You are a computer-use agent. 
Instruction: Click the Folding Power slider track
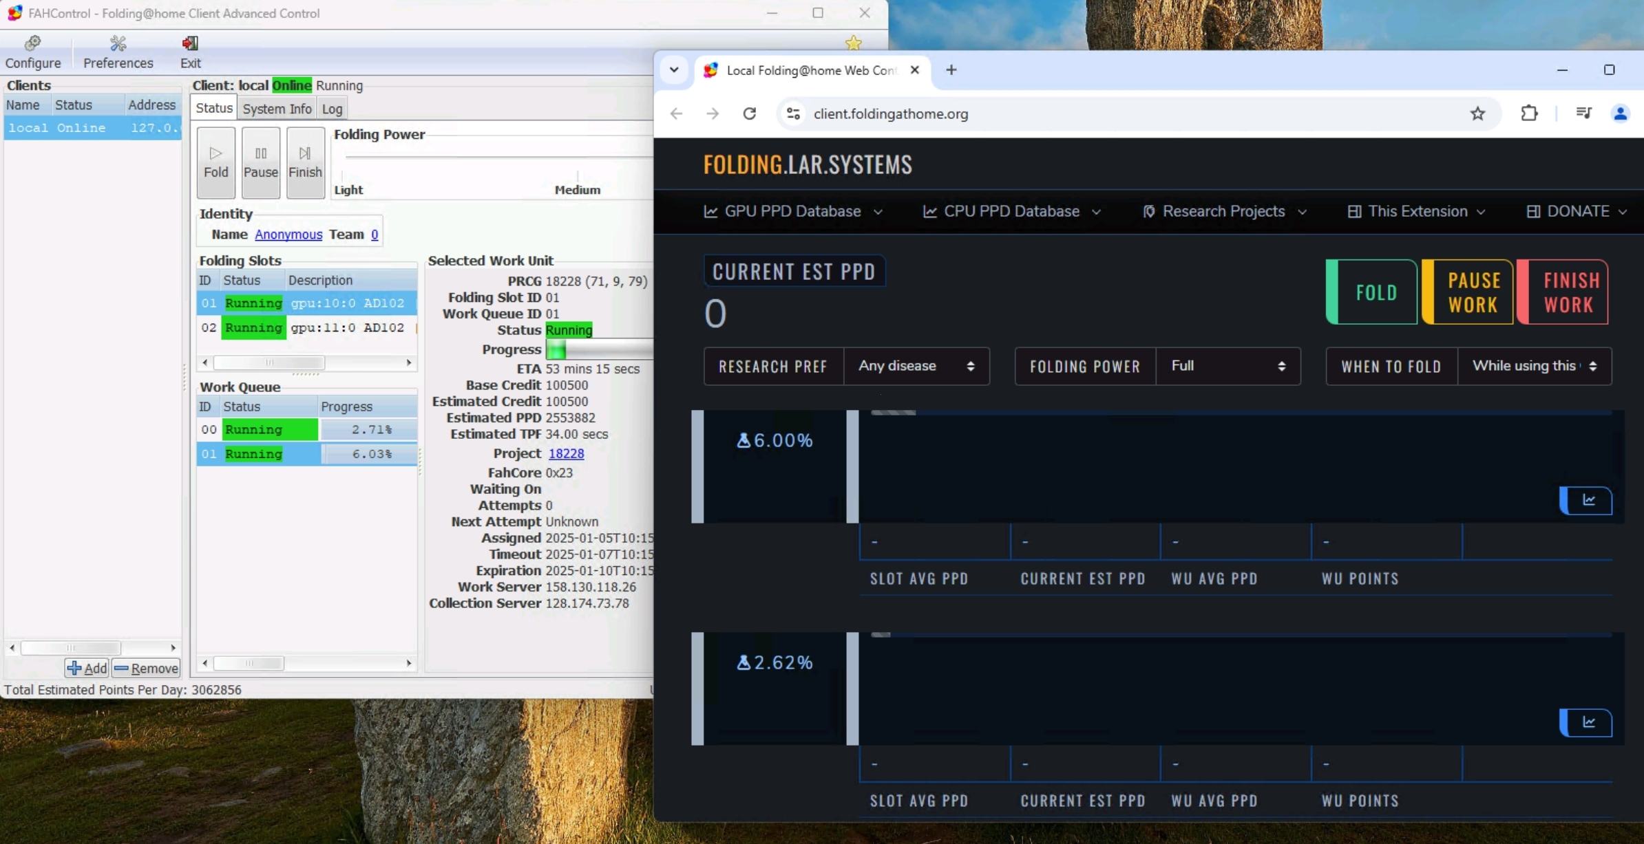click(x=496, y=157)
